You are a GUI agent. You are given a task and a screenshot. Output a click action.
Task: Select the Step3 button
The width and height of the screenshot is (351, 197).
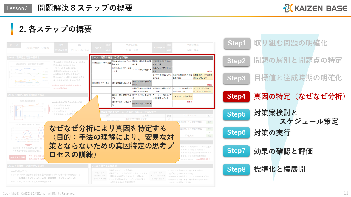point(236,78)
